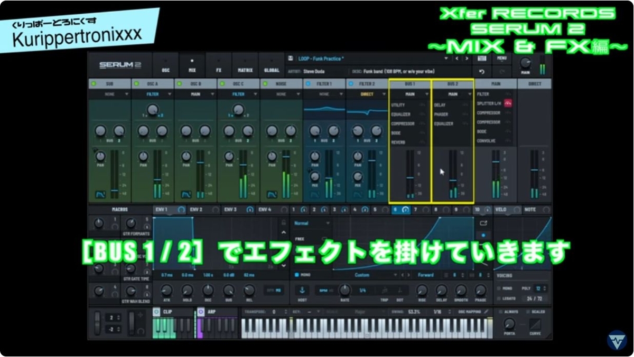Screen dimensions: 634x357
Task: Click the NOISE channel filter shape icon
Action: (x=272, y=195)
